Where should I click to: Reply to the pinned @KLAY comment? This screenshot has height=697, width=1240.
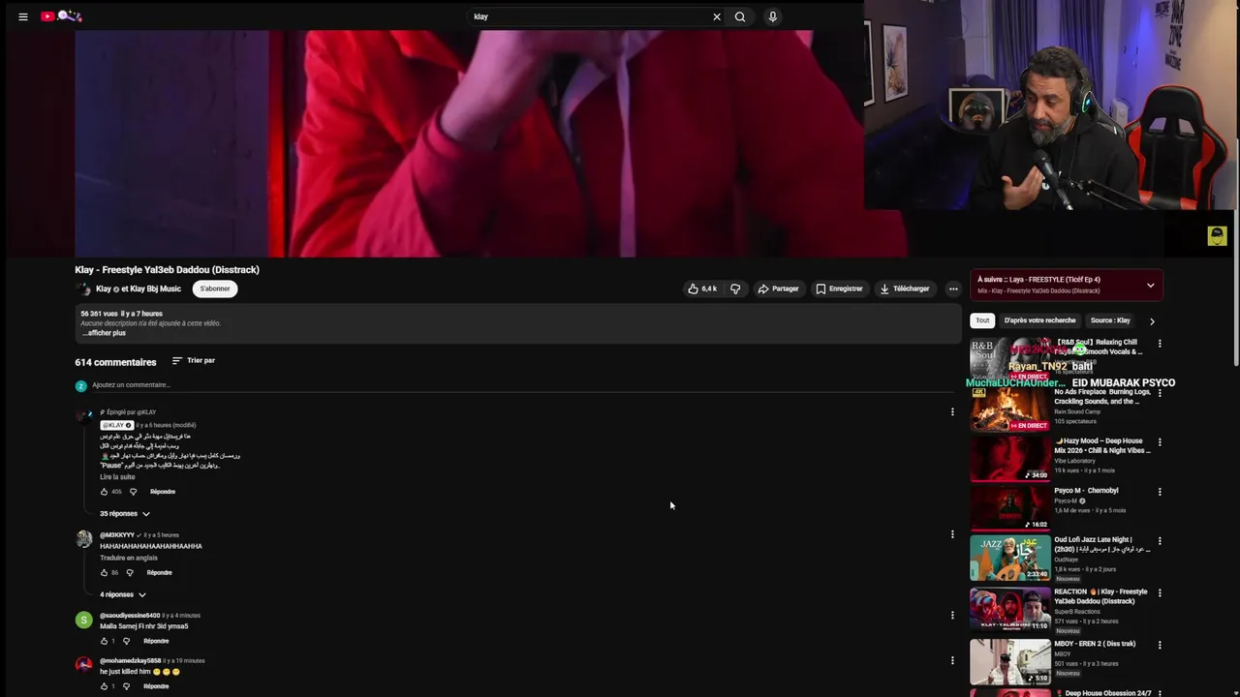[163, 492]
